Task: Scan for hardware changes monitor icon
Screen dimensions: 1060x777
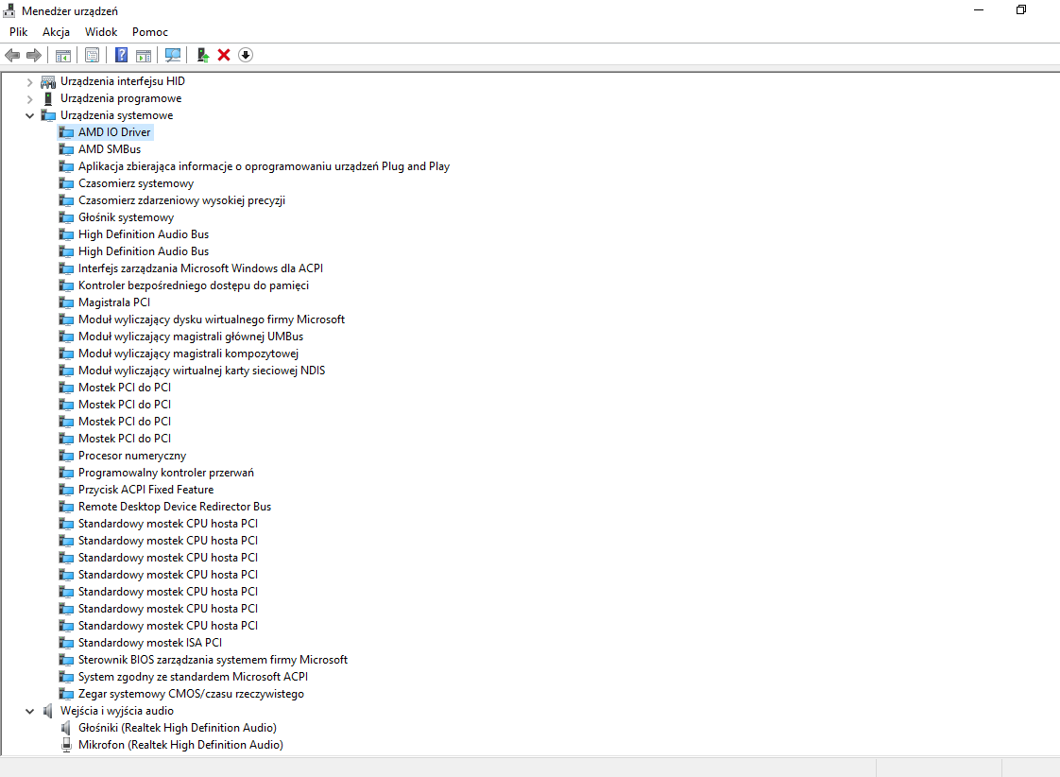Action: pyautogui.click(x=173, y=56)
